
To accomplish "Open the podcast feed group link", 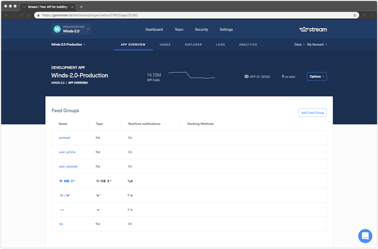I will [64, 138].
